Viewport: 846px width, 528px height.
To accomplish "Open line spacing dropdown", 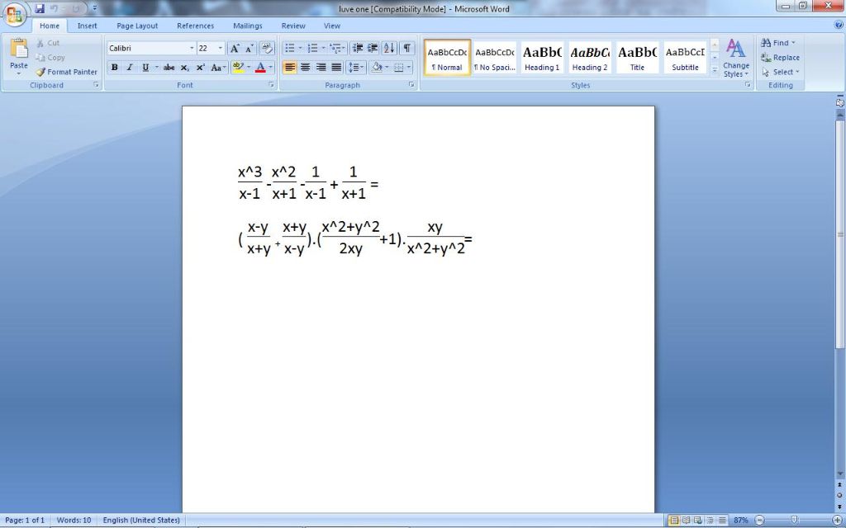I will pyautogui.click(x=356, y=68).
